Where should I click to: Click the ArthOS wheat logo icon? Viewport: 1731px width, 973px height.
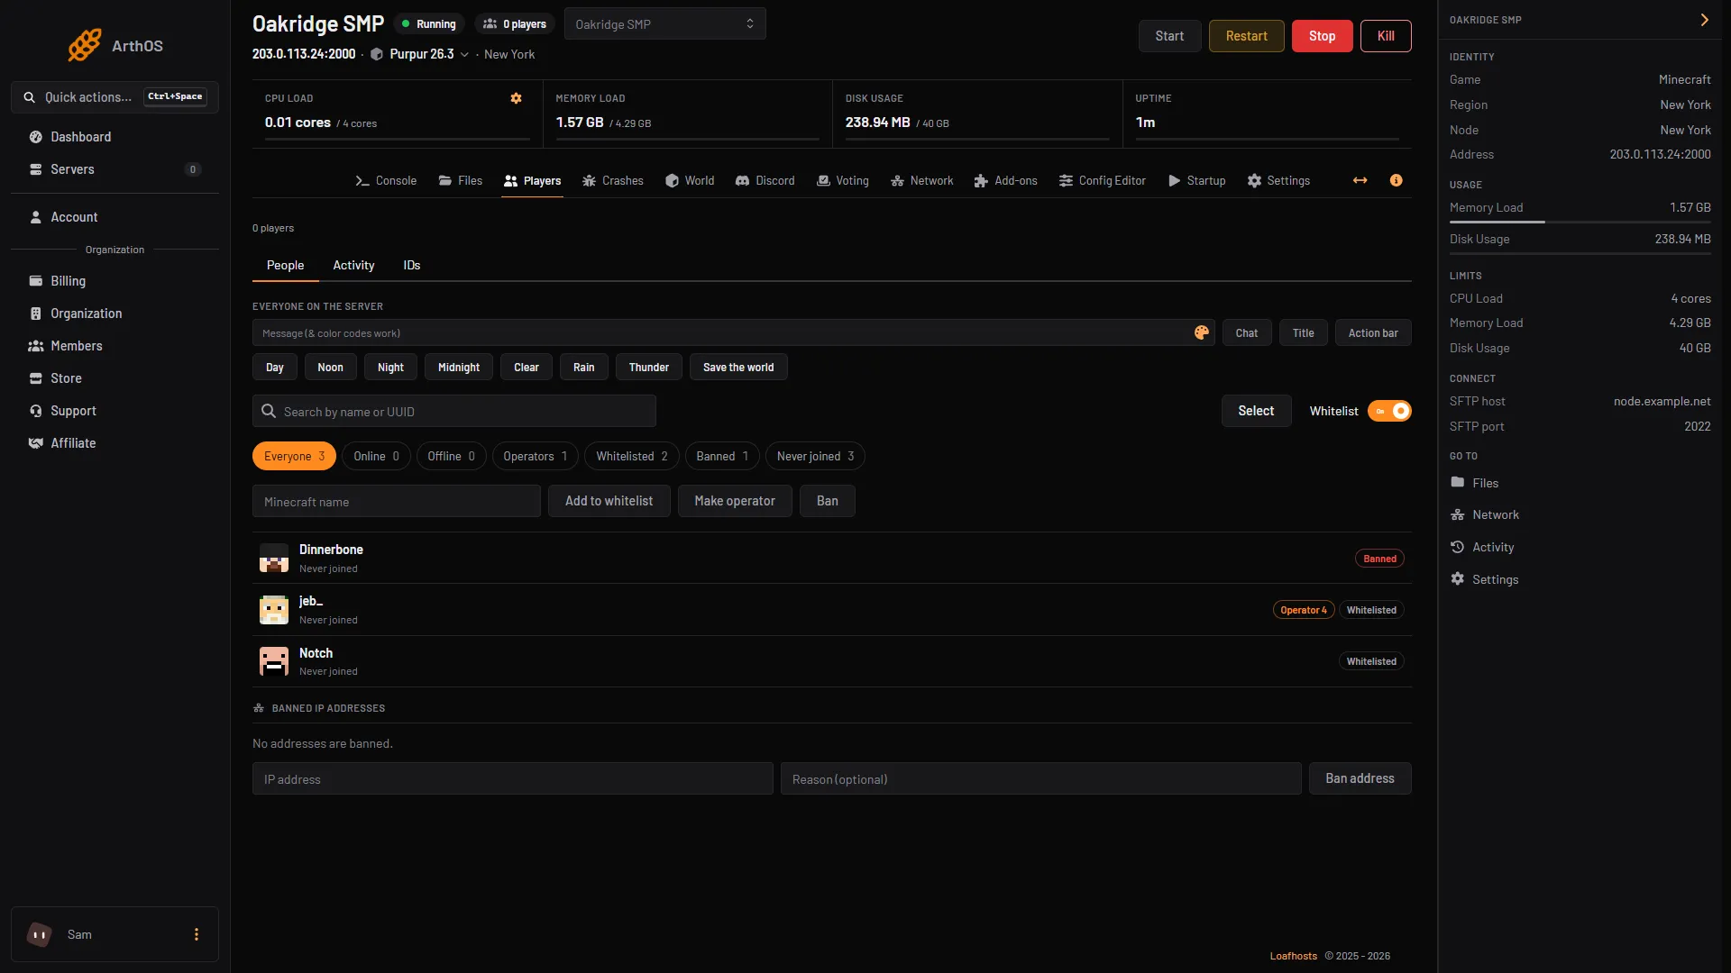tap(84, 45)
